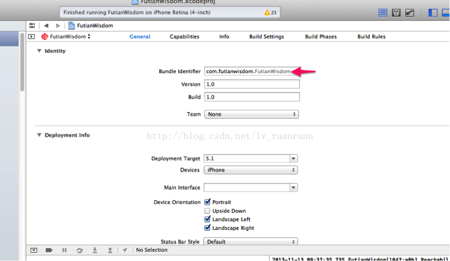Click the No Selection debug label
Screen dimensions: 450x261
pyautogui.click(x=151, y=250)
